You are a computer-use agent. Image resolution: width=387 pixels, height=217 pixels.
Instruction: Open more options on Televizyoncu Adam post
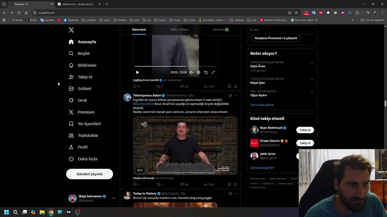pos(236,96)
